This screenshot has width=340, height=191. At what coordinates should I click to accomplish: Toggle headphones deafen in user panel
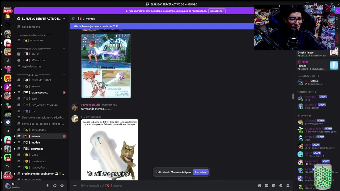pos(55,186)
